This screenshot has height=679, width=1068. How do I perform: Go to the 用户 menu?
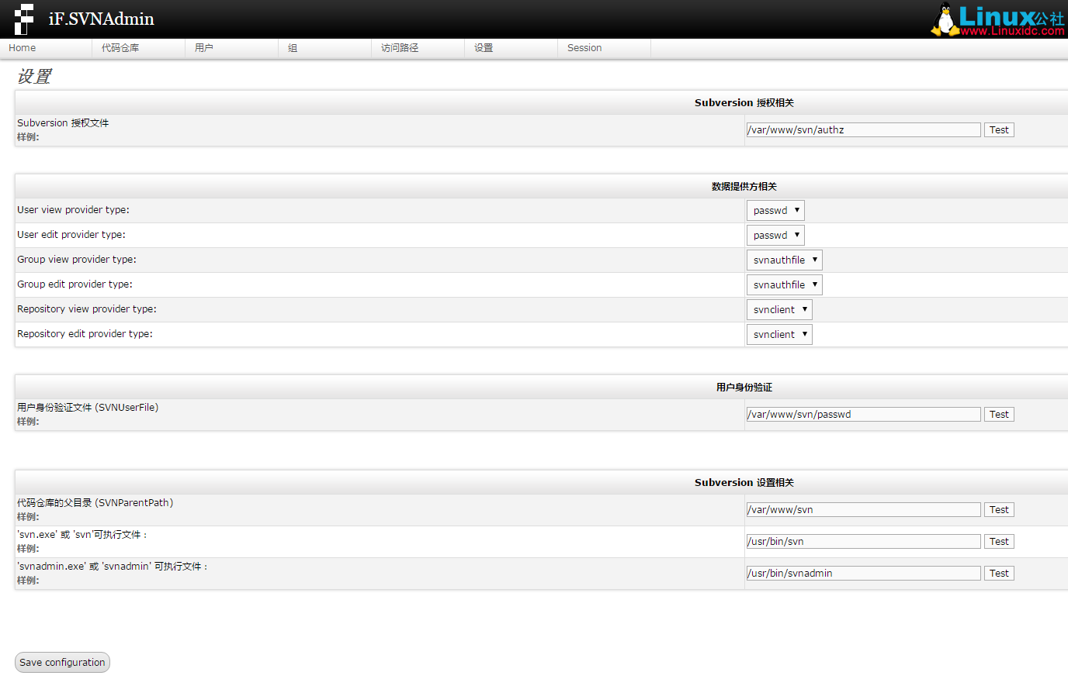coord(204,48)
